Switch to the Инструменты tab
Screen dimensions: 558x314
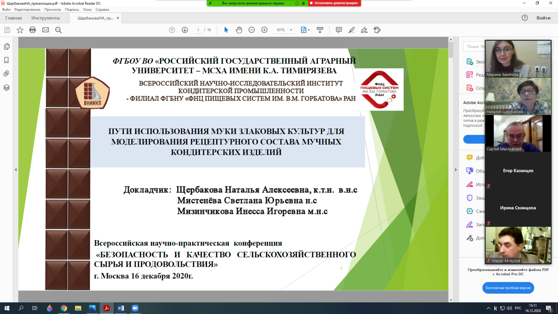(x=46, y=18)
